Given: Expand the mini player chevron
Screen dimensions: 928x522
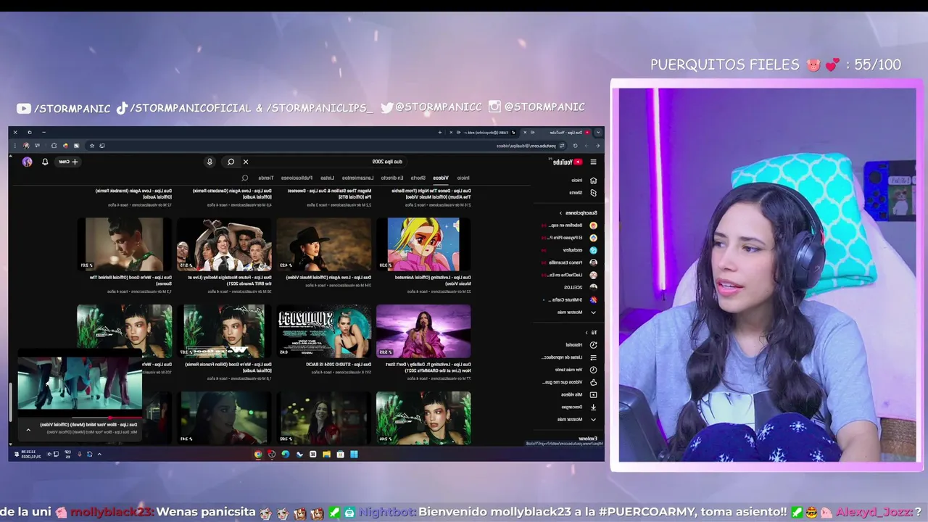Looking at the screenshot, I should click(x=28, y=430).
